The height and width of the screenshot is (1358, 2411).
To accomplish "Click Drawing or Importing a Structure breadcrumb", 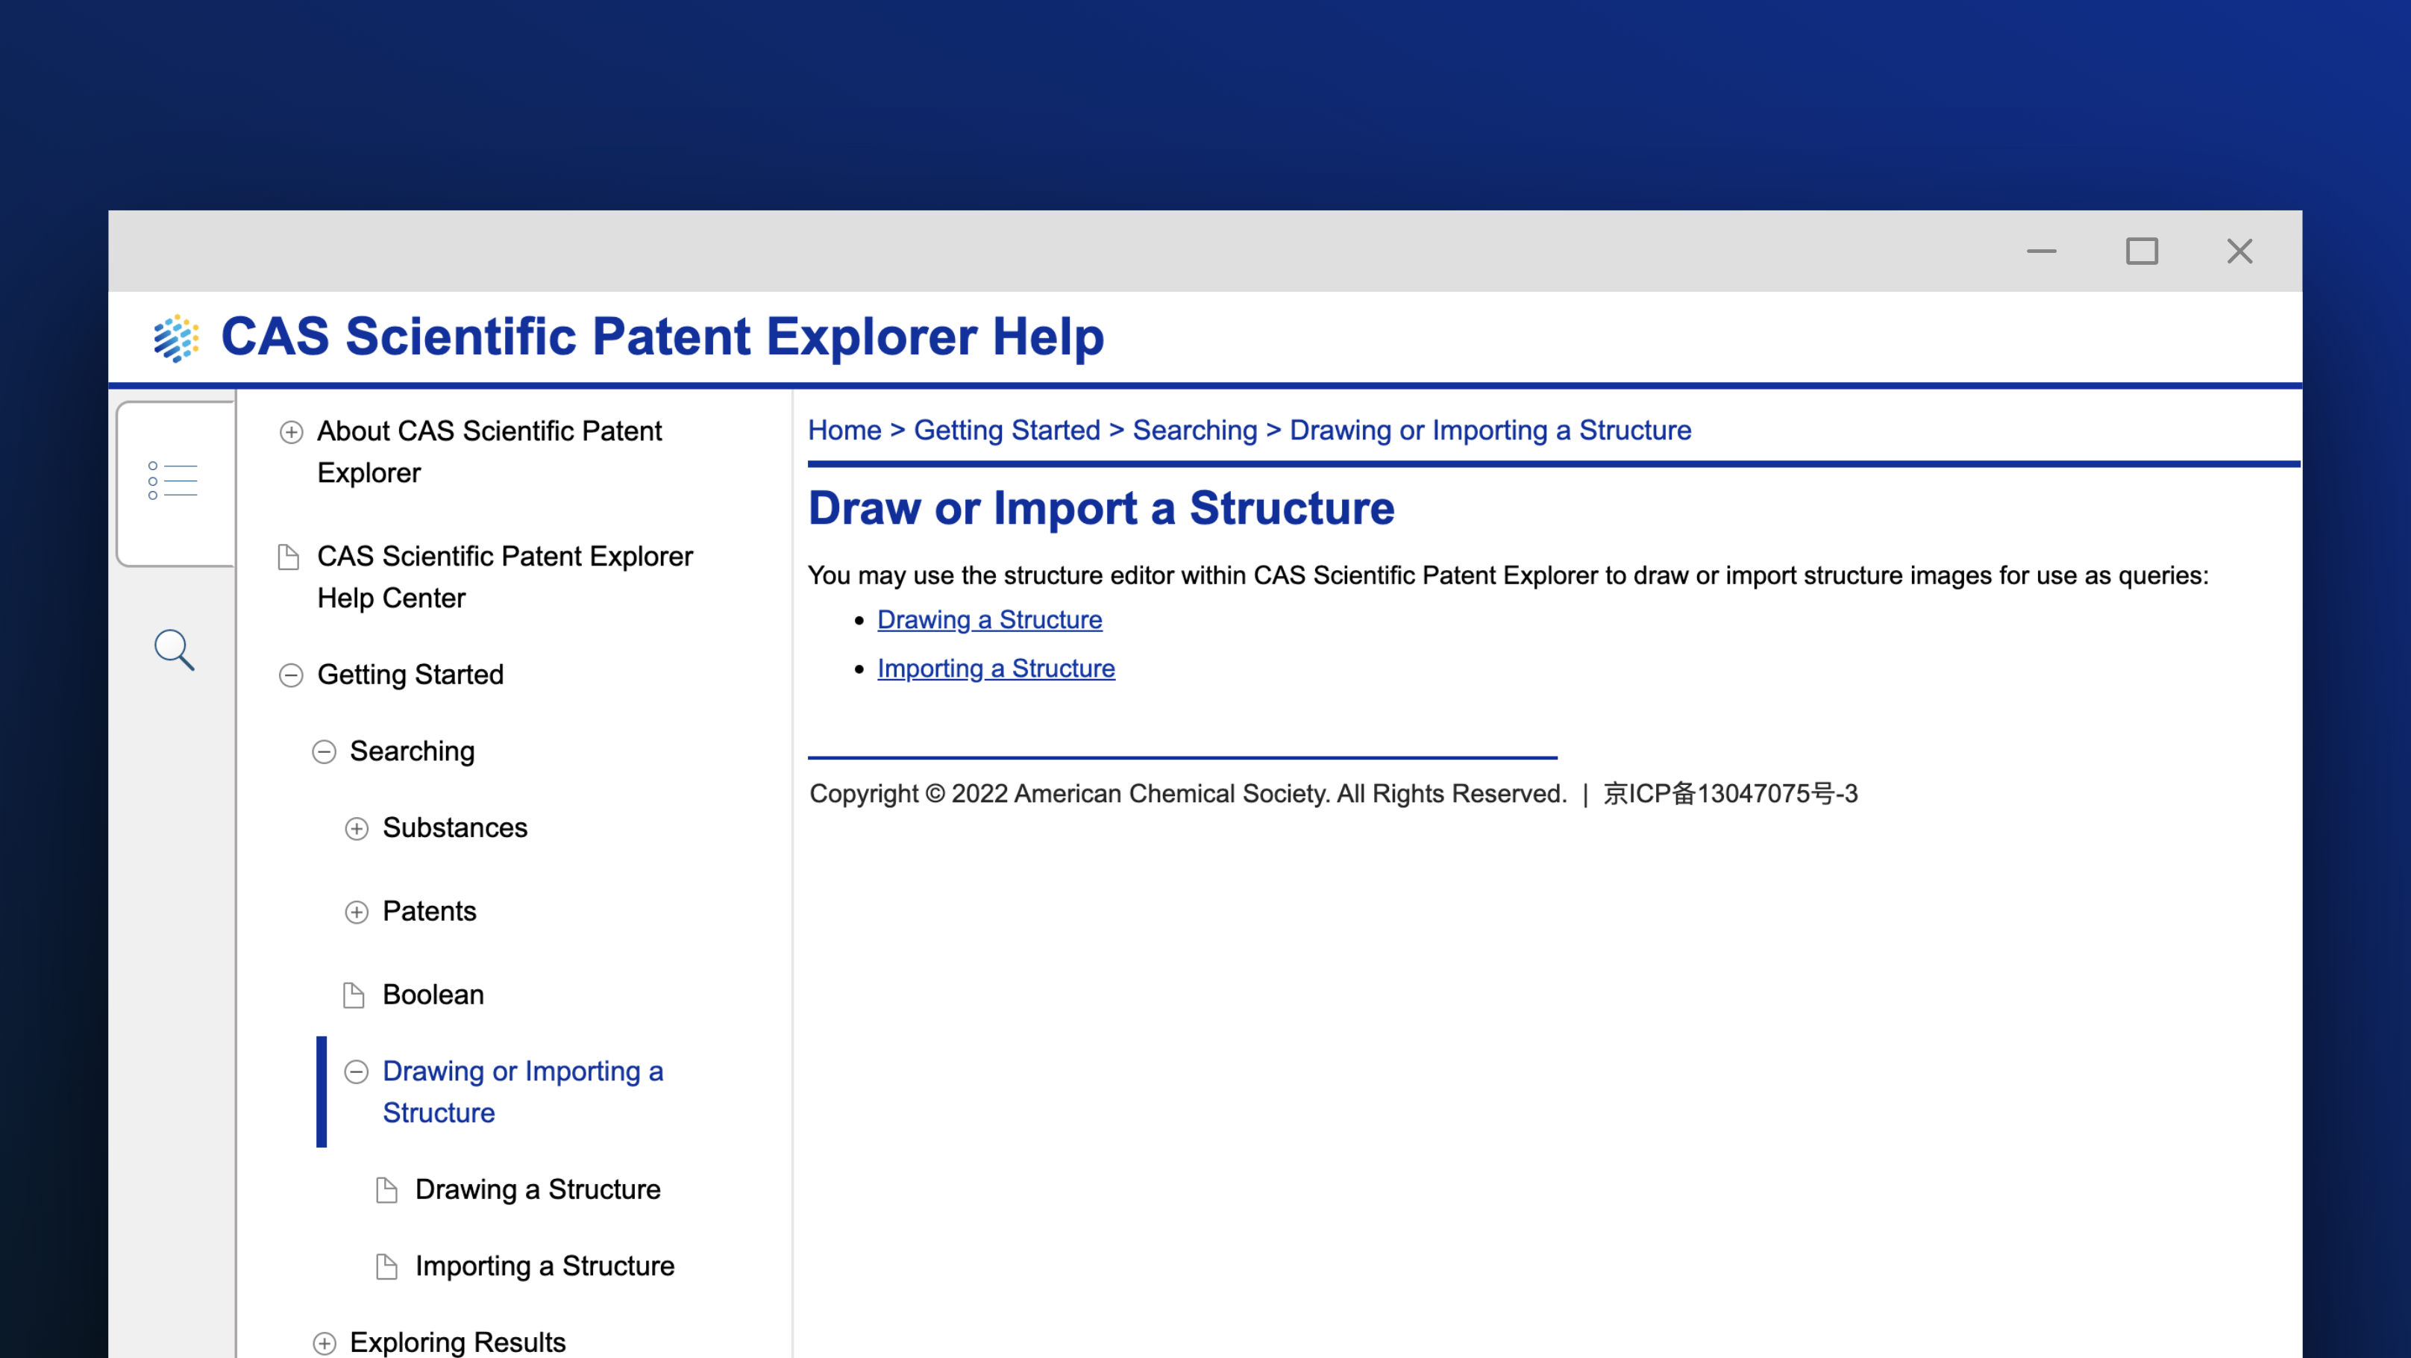I will [1490, 430].
